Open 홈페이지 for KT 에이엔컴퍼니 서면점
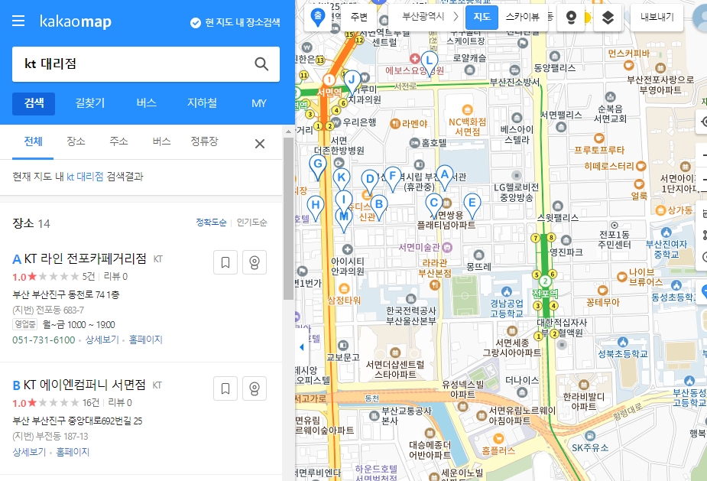This screenshot has height=481, width=707. pos(73,452)
